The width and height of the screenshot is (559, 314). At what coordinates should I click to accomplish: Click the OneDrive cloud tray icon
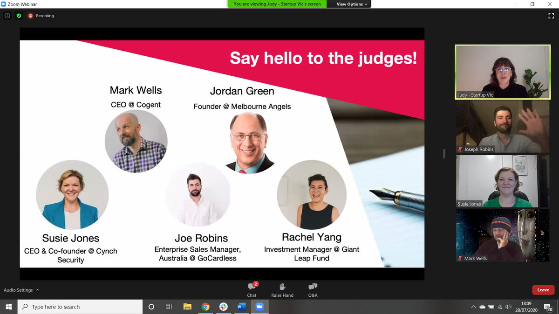[482, 307]
